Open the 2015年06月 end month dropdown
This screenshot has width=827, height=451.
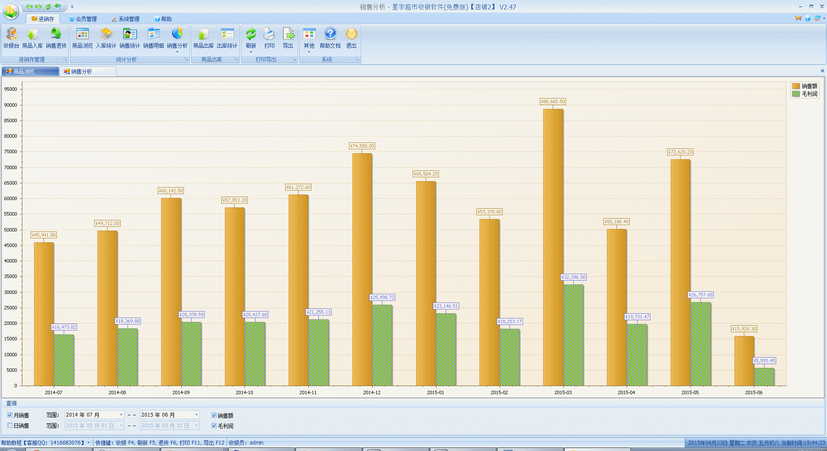(197, 415)
